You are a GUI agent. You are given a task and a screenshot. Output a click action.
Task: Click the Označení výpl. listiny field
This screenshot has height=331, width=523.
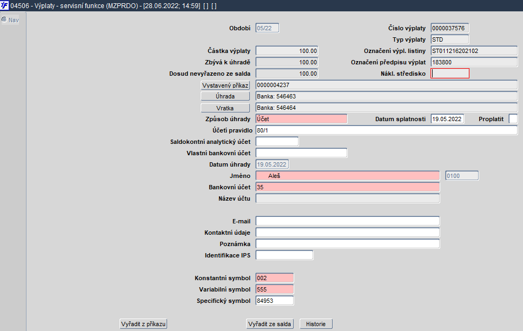[474, 51]
